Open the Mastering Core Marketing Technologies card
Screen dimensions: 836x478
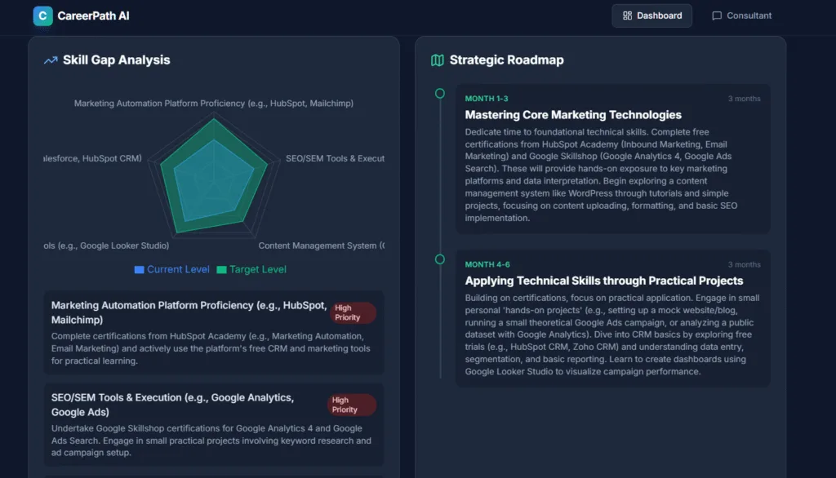[612, 159]
